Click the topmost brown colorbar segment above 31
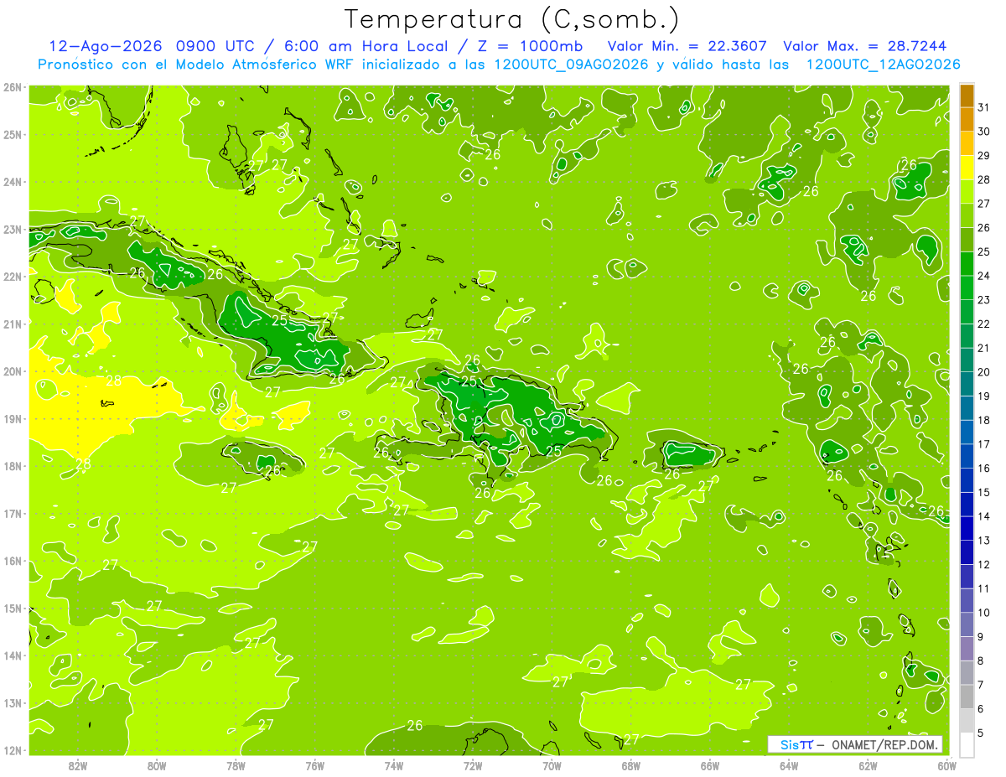 click(967, 96)
